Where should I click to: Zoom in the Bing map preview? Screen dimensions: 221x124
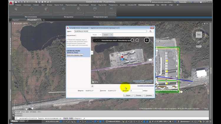pos(137,40)
